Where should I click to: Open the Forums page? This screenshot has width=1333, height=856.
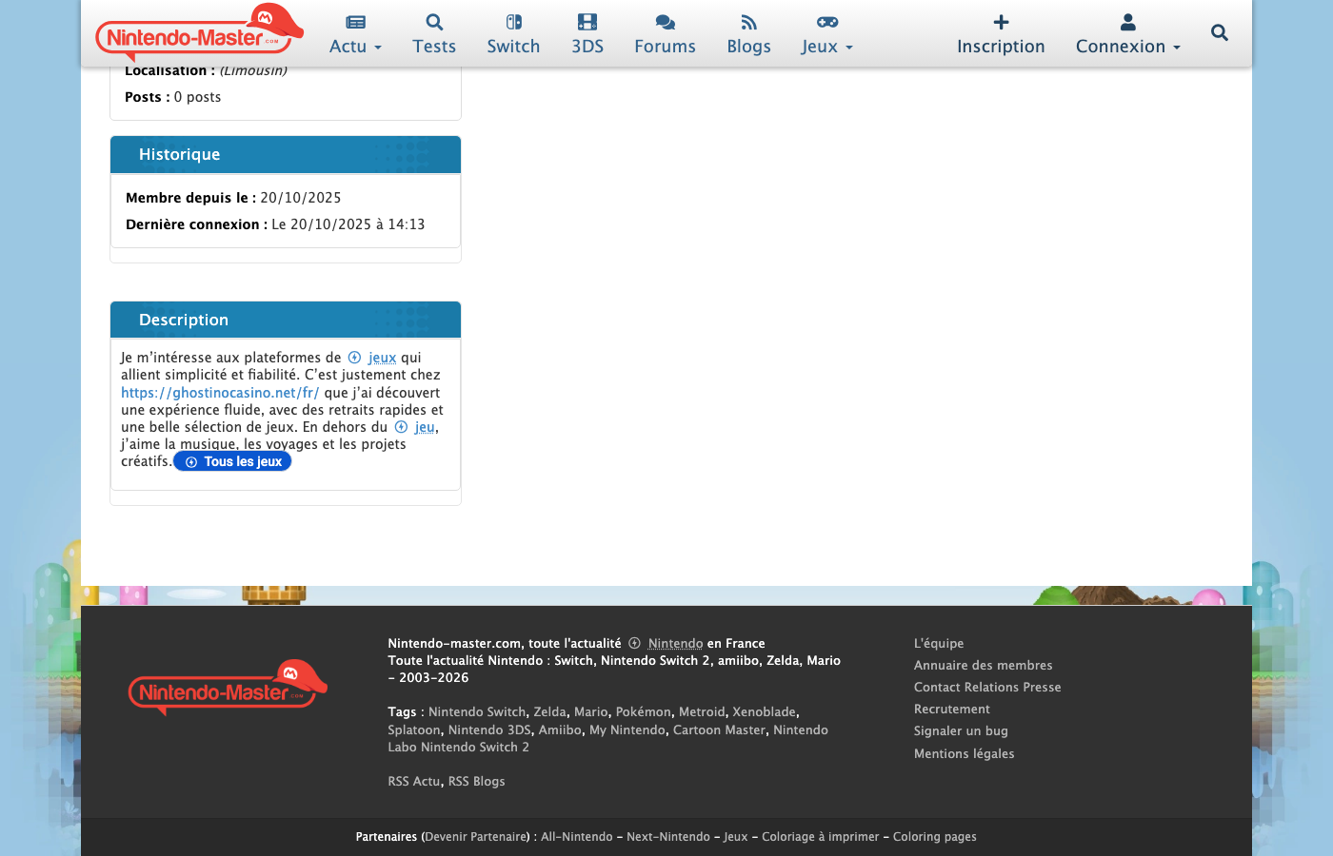point(666,47)
